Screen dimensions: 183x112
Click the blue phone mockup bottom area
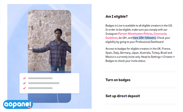pyautogui.click(x=49, y=98)
